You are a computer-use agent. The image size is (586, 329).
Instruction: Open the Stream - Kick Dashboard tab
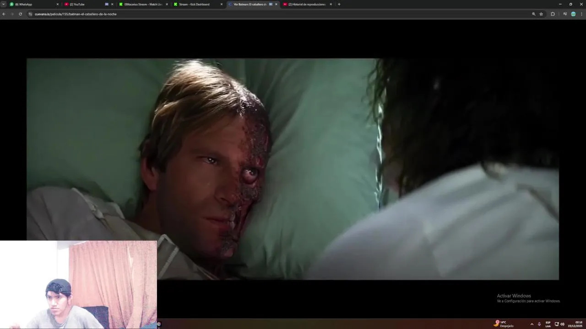[198, 4]
